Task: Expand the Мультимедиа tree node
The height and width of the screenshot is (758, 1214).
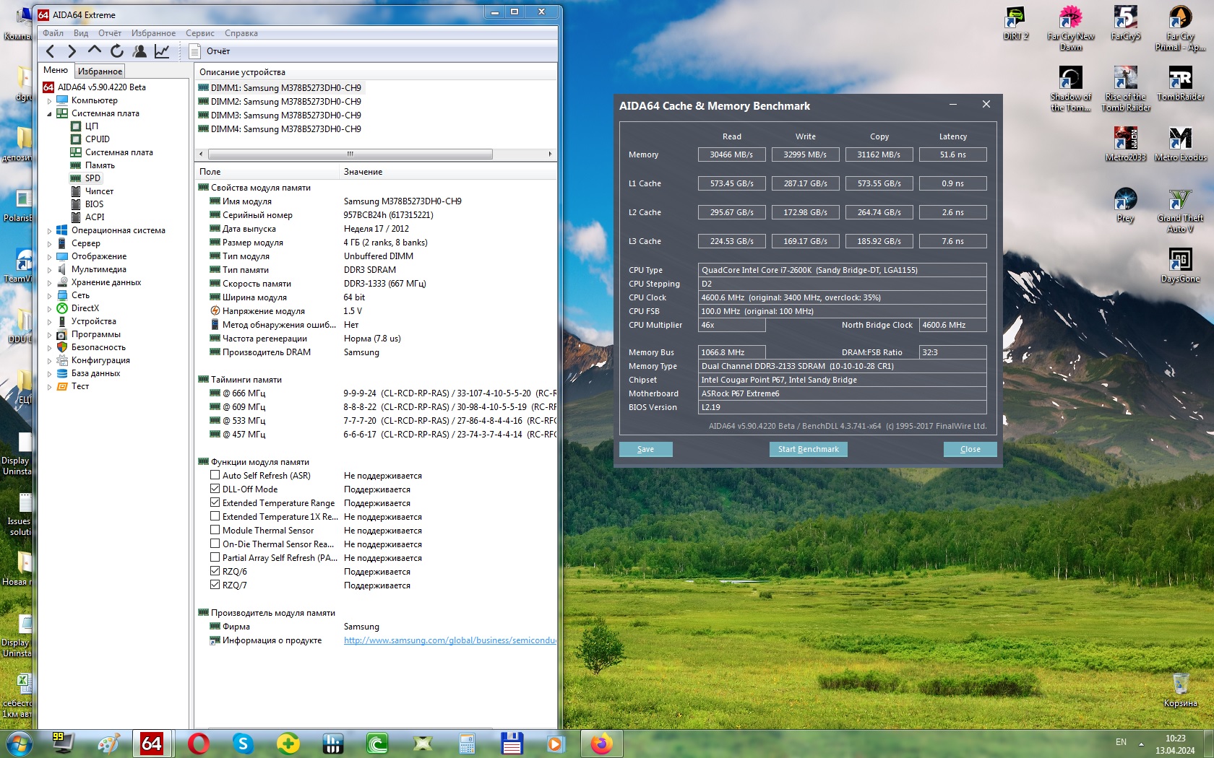Action: (x=49, y=270)
